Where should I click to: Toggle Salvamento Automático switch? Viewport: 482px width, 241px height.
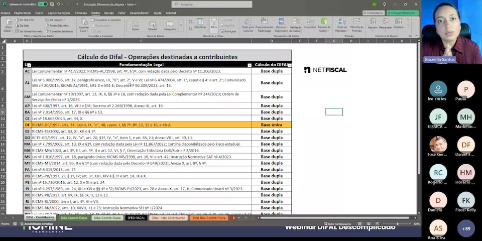(x=43, y=5)
